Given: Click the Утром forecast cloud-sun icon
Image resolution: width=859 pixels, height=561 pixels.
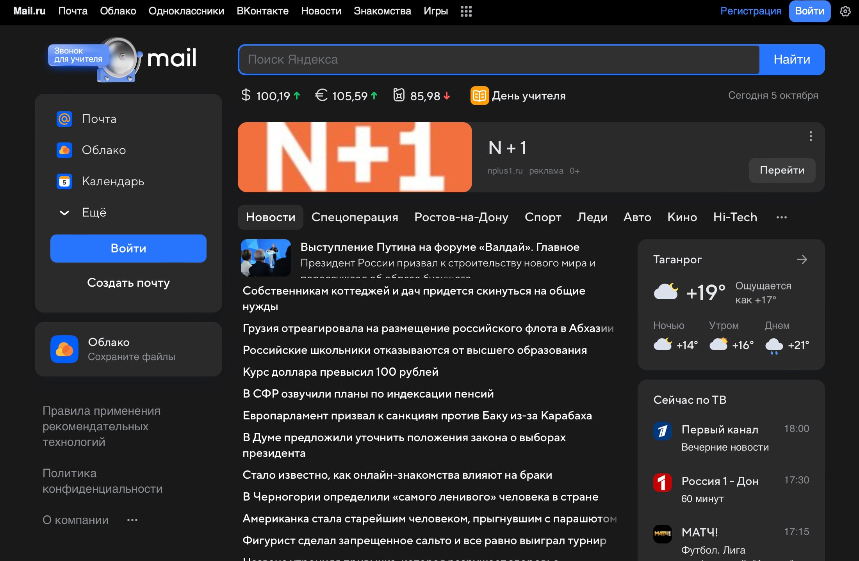Looking at the screenshot, I should 718,344.
